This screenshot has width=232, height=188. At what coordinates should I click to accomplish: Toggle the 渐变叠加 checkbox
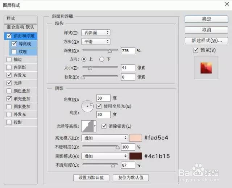coord(9,99)
